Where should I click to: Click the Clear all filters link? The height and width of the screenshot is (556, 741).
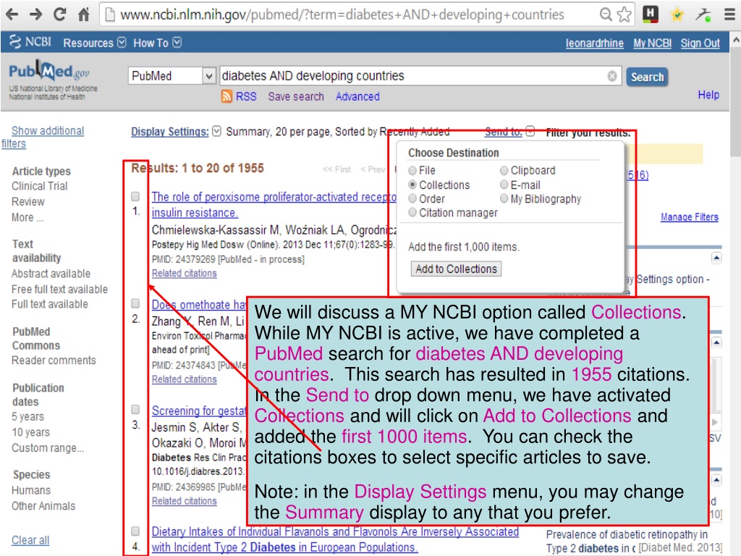tap(30, 540)
